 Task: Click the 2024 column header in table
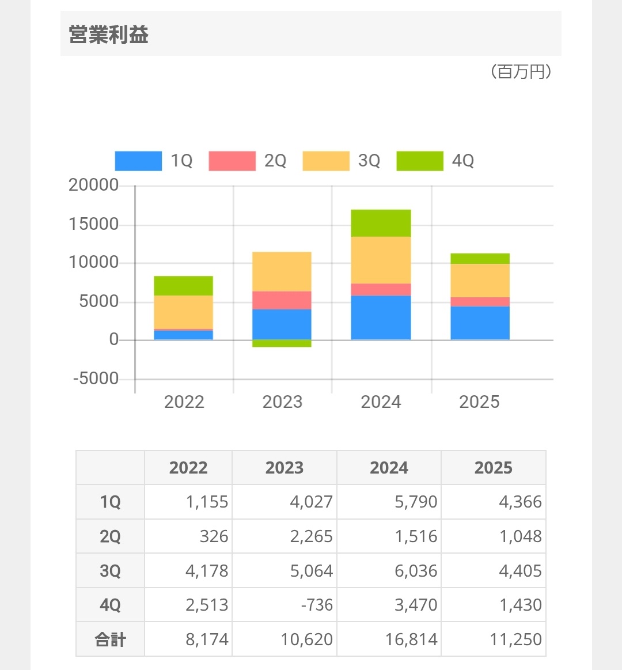tap(389, 467)
